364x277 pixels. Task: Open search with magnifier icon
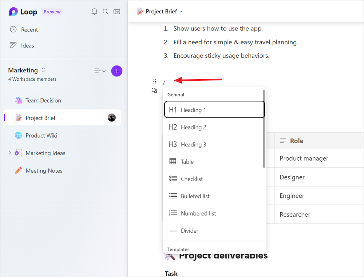106,12
